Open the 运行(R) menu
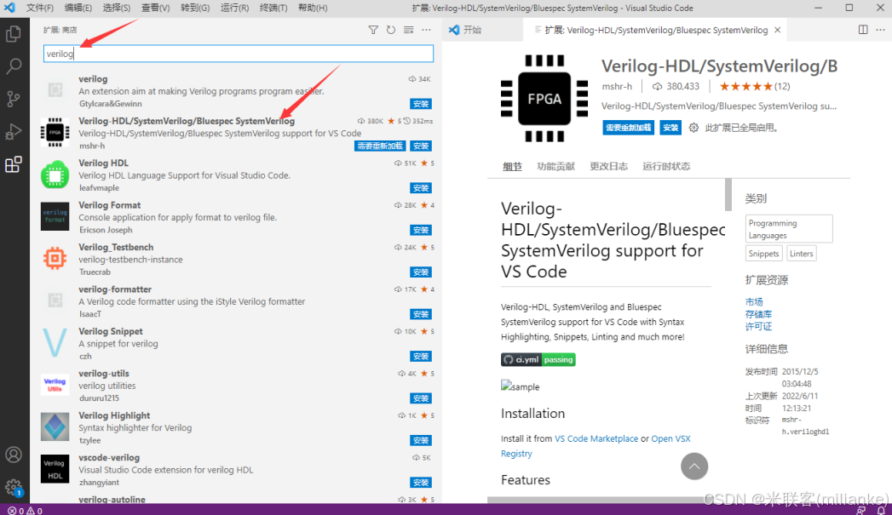 [x=234, y=8]
